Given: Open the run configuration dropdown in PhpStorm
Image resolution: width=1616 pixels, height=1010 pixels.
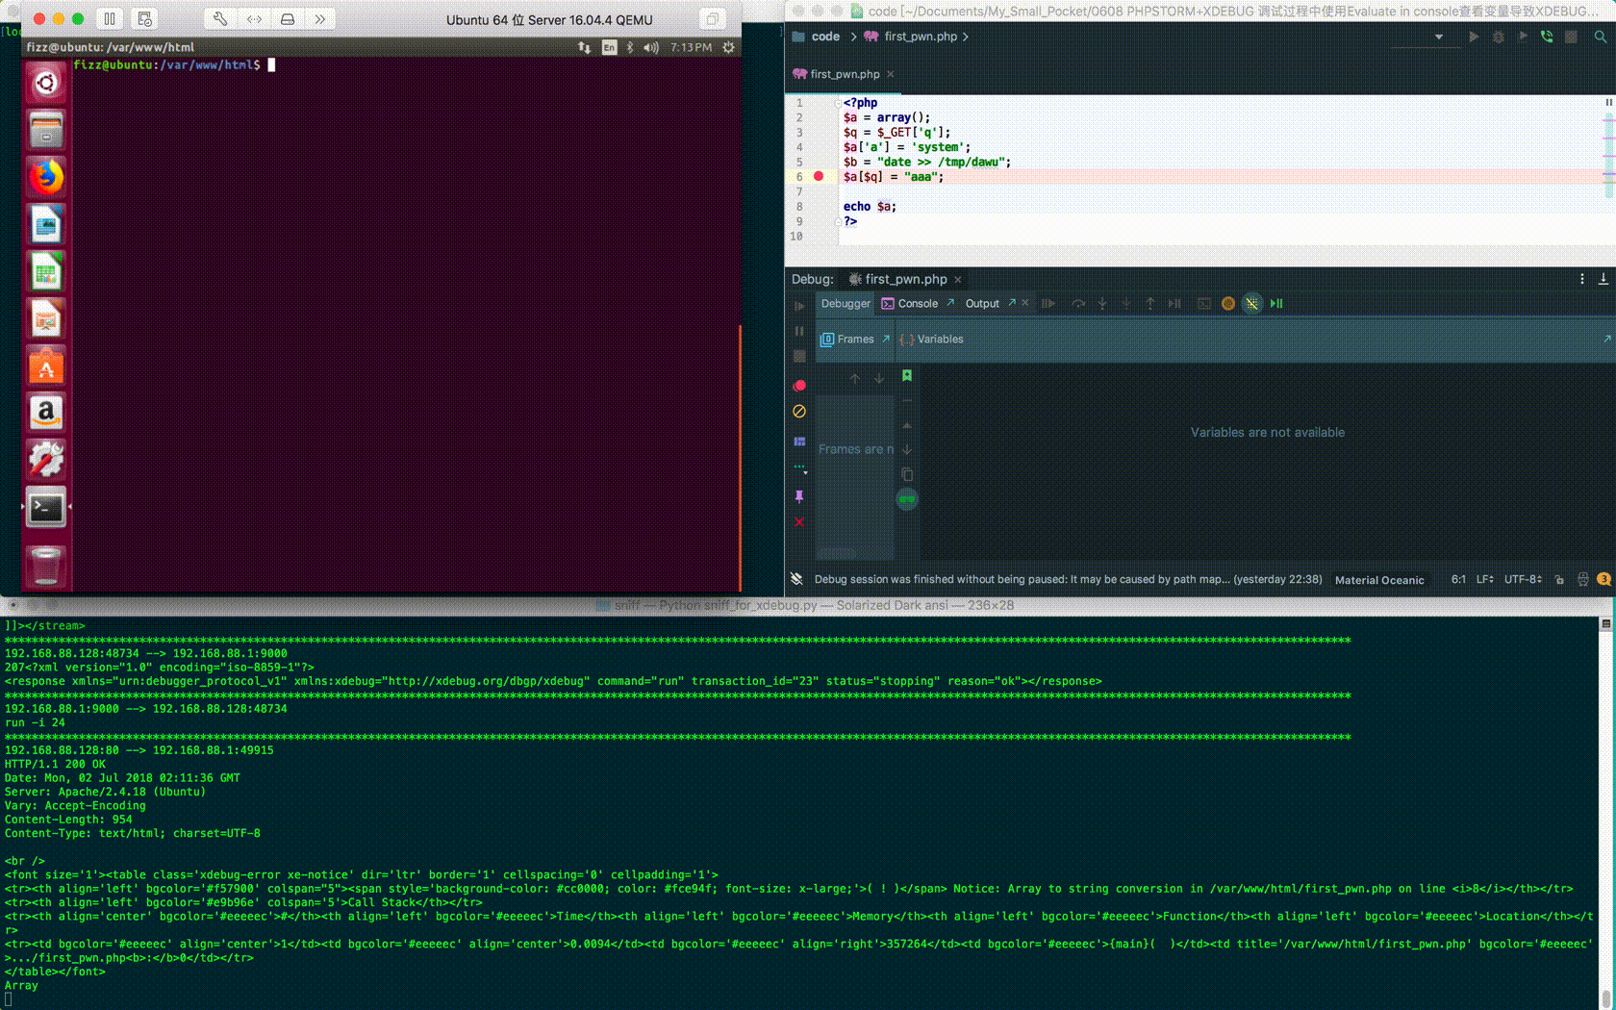Looking at the screenshot, I should [x=1438, y=37].
